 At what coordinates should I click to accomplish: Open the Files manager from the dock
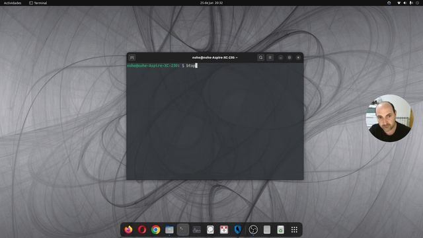pos(169,229)
